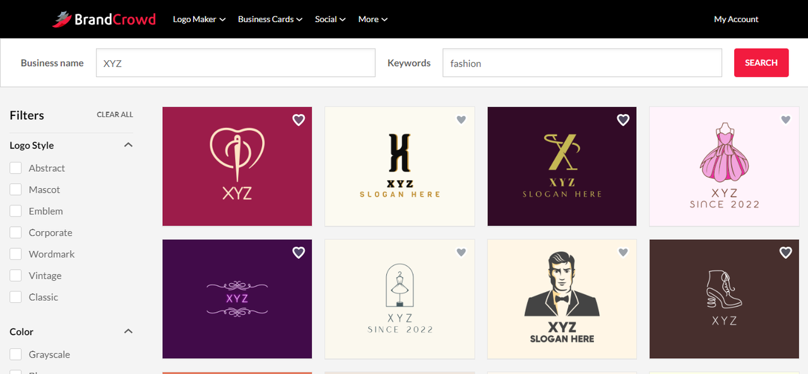This screenshot has width=808, height=374.
Task: Select the Wordmark checkbox
Action: 16,254
